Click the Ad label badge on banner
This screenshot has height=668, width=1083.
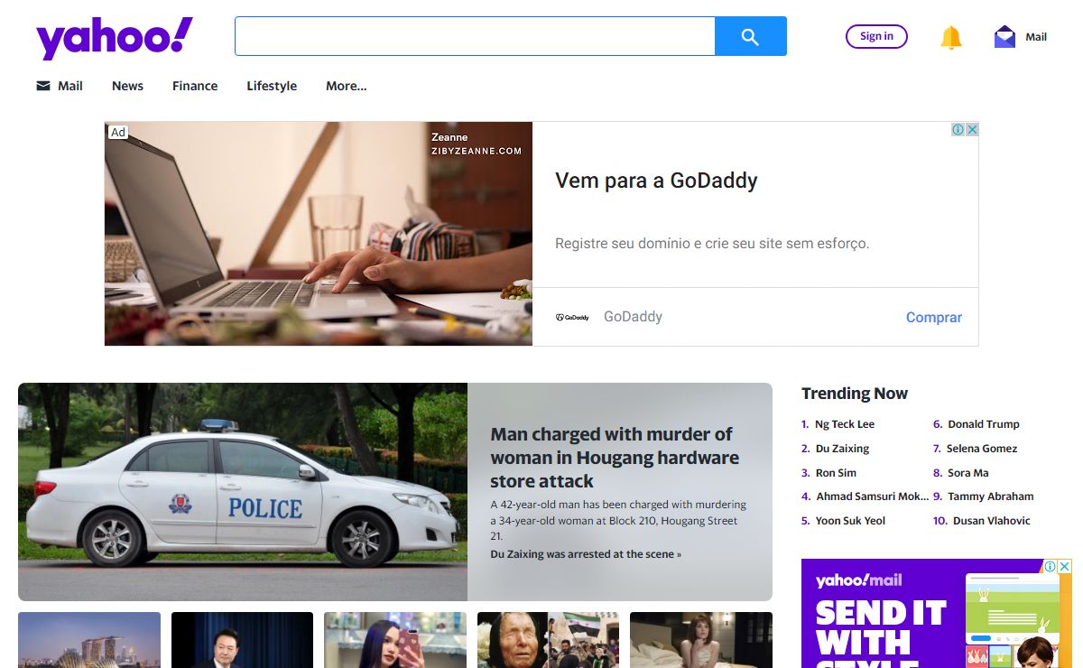tap(118, 133)
